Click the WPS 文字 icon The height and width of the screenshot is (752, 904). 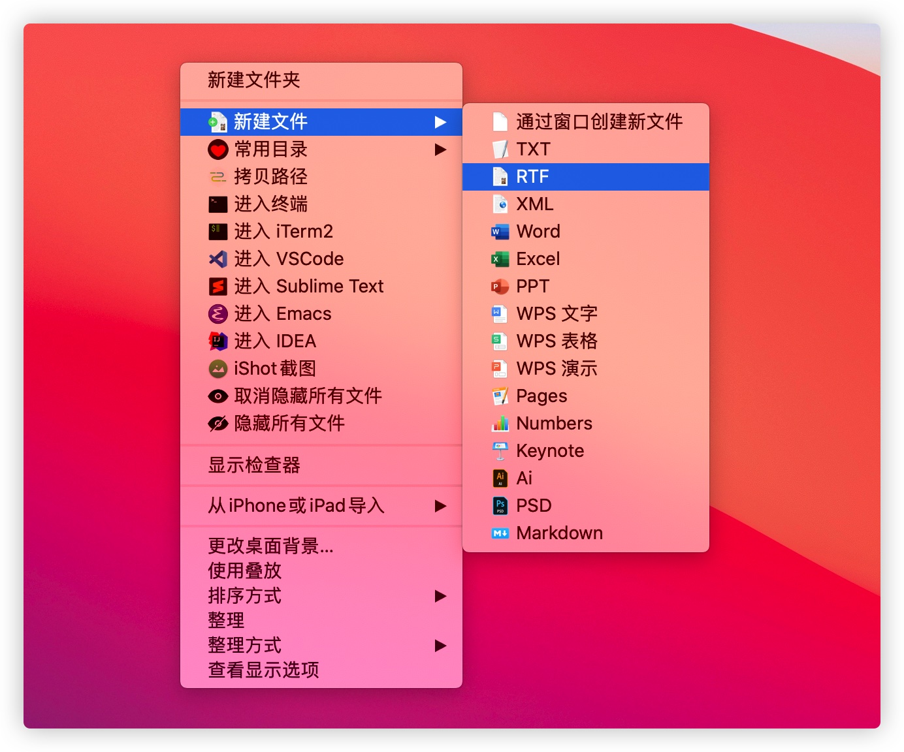pos(500,314)
